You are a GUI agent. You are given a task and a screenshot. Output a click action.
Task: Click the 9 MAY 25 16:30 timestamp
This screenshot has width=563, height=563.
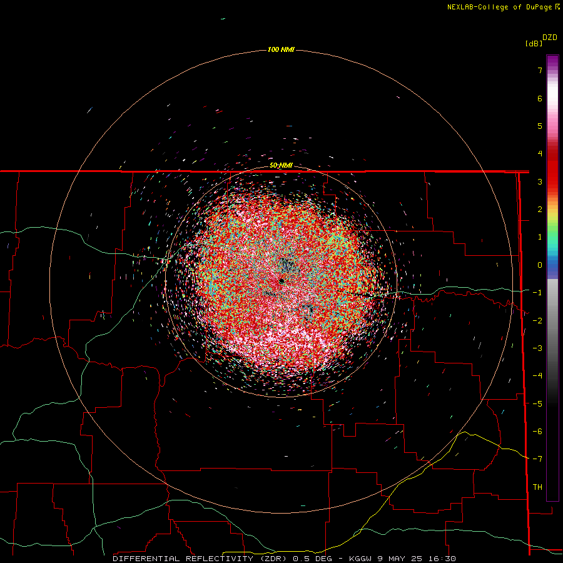pyautogui.click(x=417, y=559)
